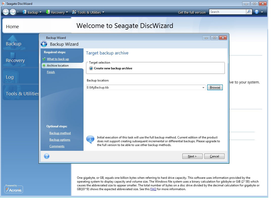Click the help question mark icon in toolbar
This screenshot has width=272, height=204.
[257, 12]
